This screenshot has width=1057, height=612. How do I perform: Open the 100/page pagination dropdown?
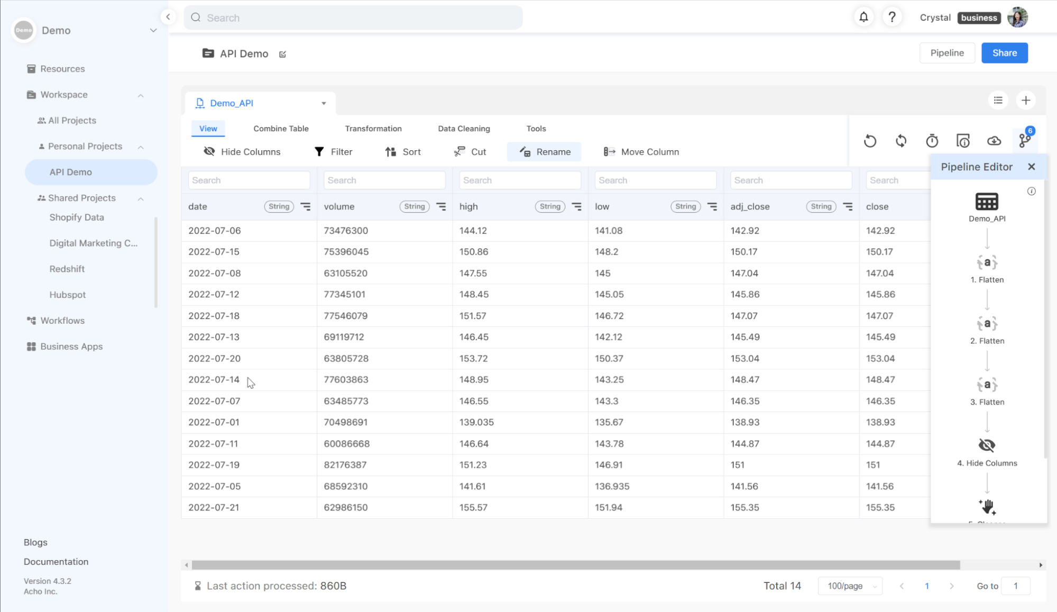pyautogui.click(x=850, y=586)
